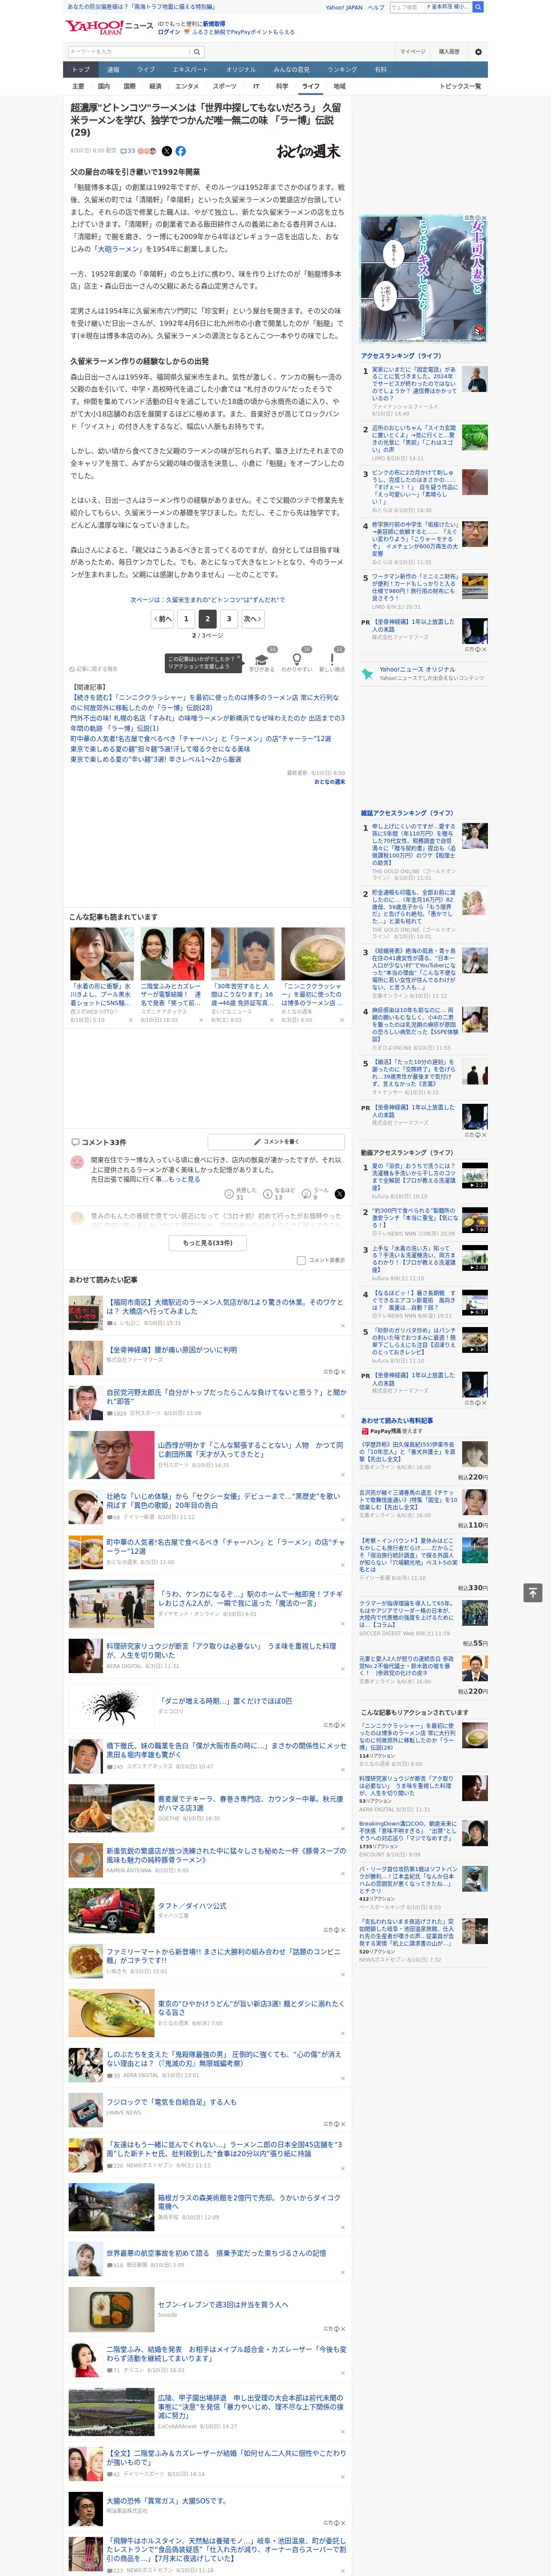The image size is (551, 2576).
Task: Open settings gear icon in header
Action: 477,51
